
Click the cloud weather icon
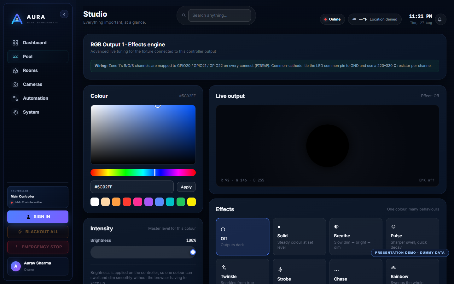click(354, 19)
